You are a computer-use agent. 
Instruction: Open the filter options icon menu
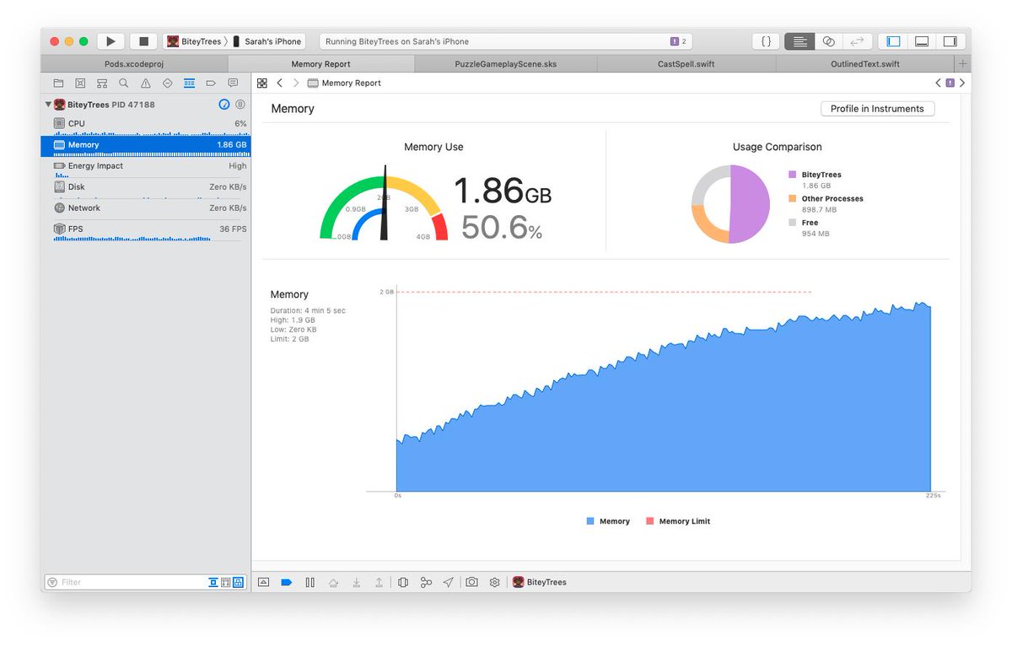(52, 582)
